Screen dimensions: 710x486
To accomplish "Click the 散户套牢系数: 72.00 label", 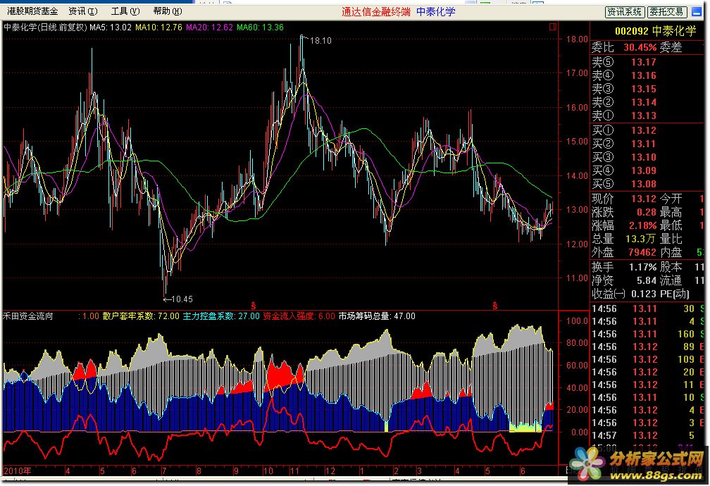I will point(141,316).
